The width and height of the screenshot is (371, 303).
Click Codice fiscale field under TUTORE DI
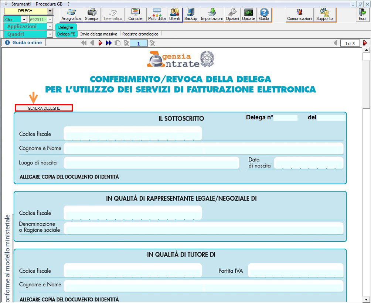click(133, 270)
